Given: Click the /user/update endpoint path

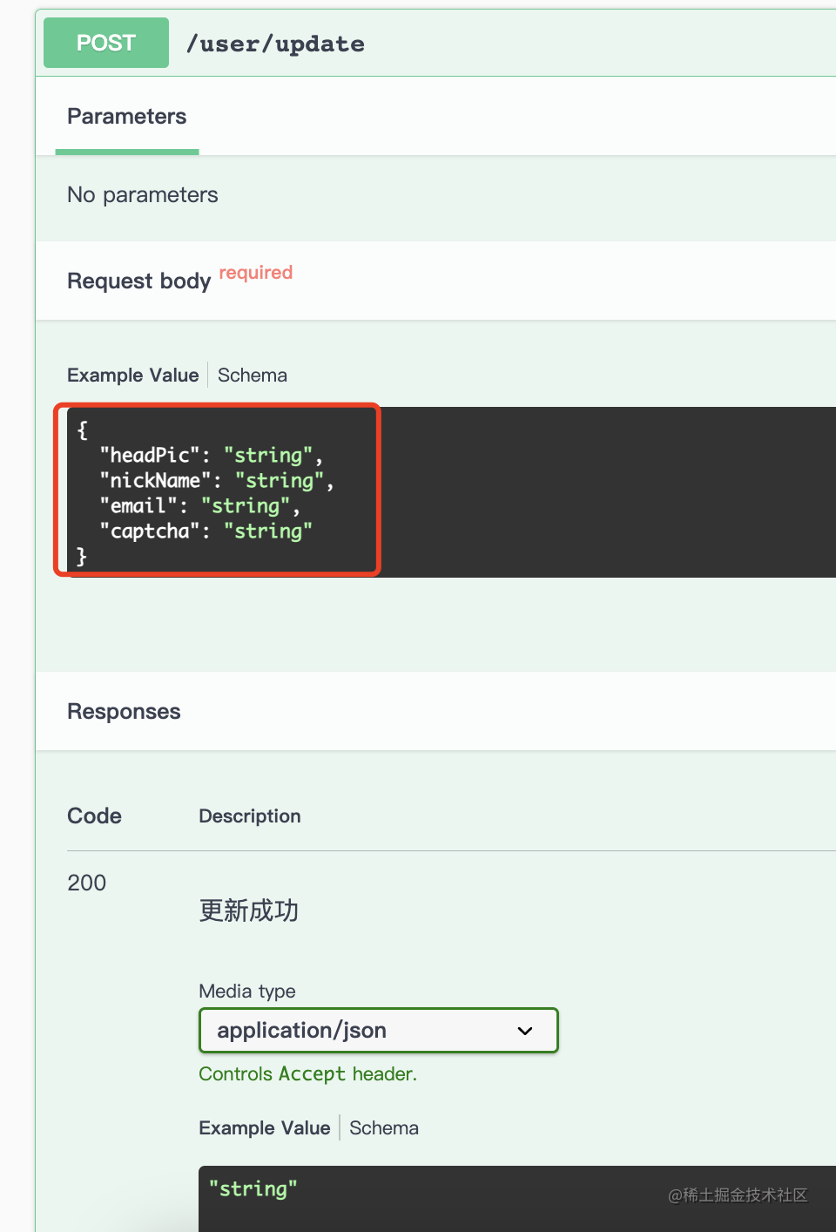Looking at the screenshot, I should pyautogui.click(x=275, y=44).
